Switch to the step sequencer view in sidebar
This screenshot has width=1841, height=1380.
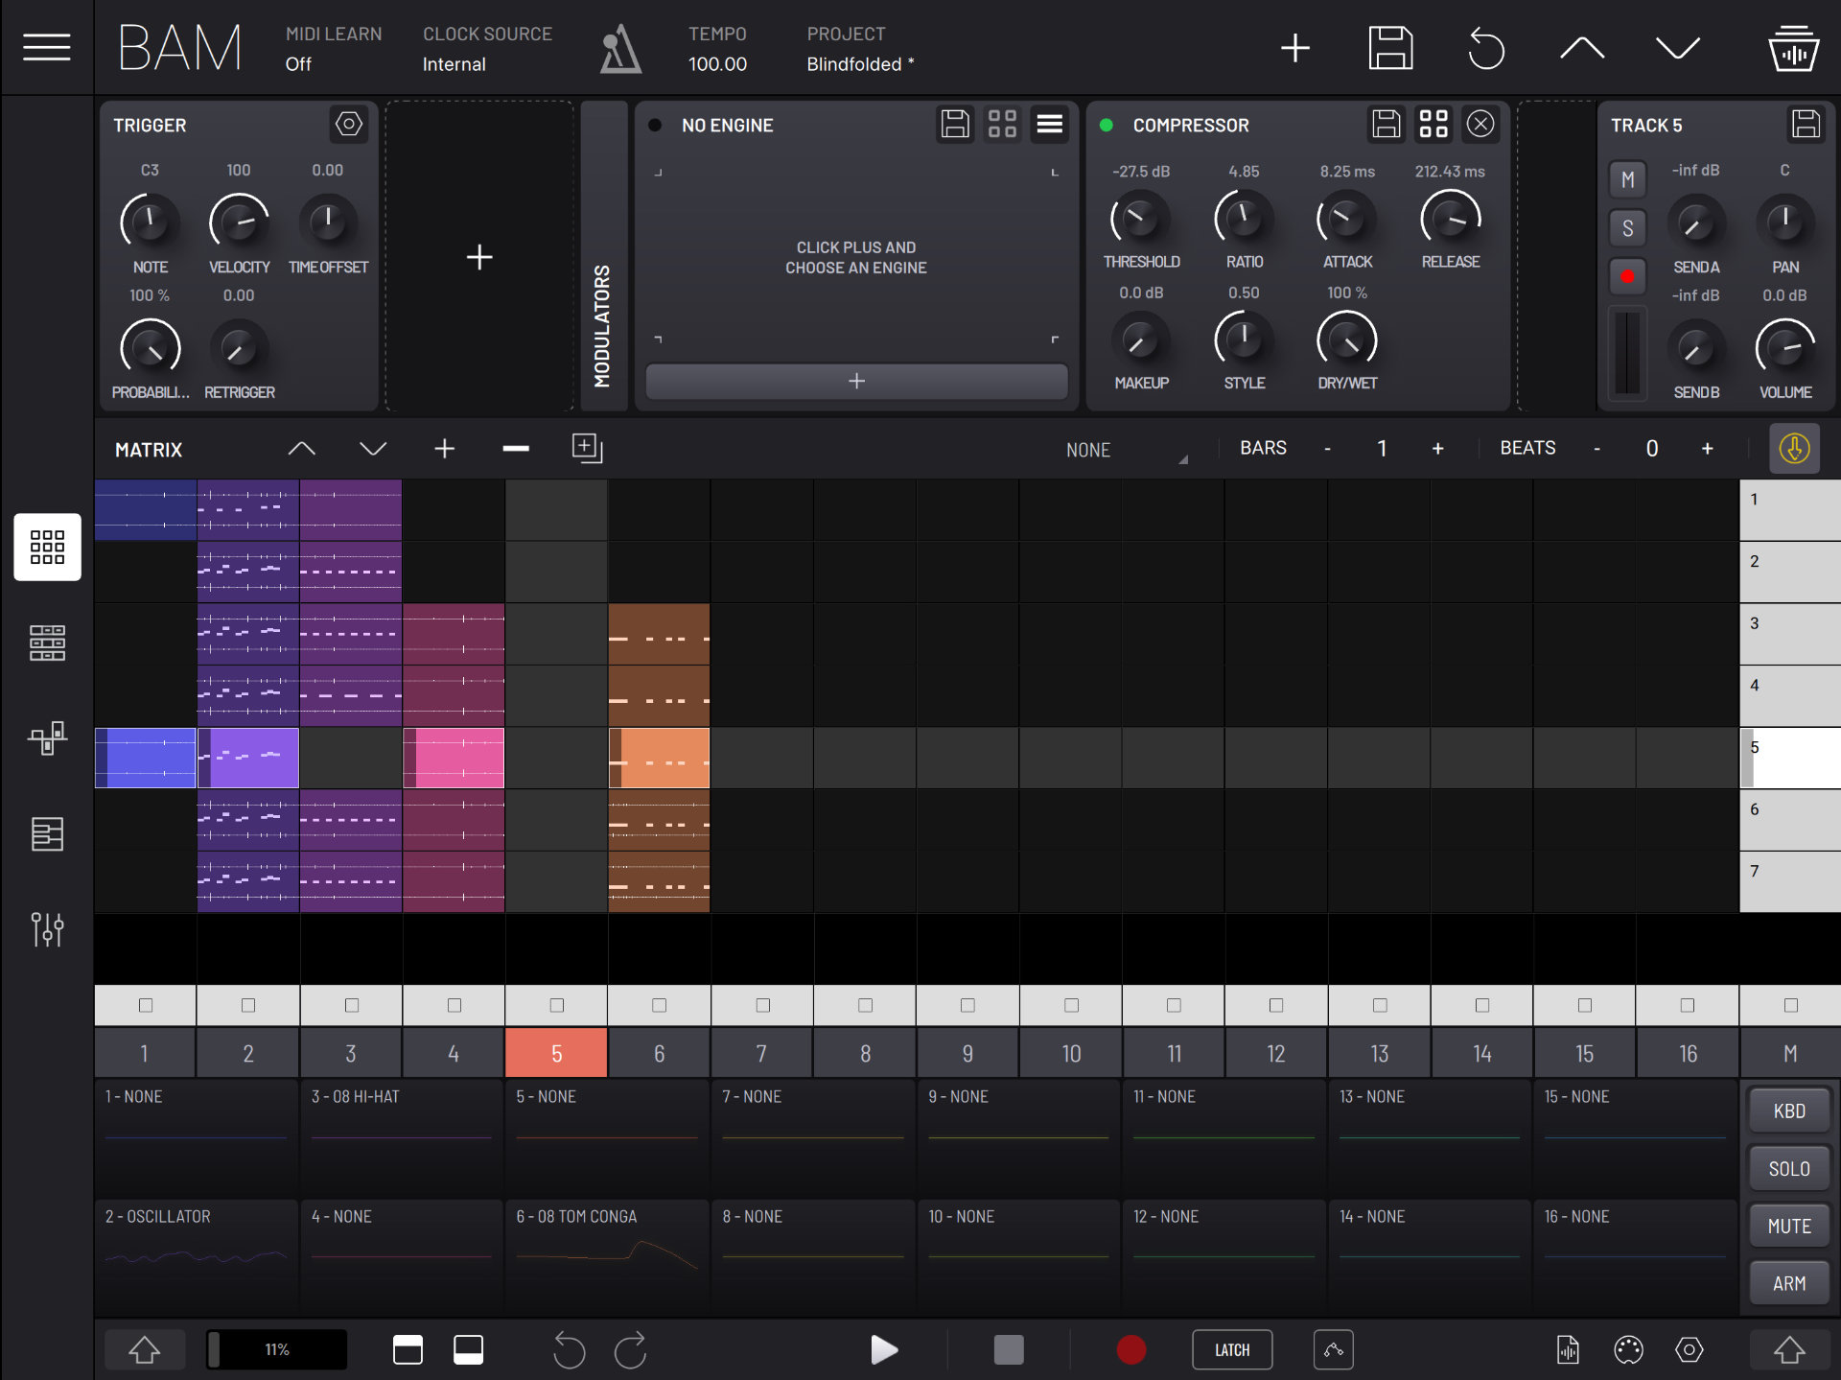pyautogui.click(x=46, y=643)
